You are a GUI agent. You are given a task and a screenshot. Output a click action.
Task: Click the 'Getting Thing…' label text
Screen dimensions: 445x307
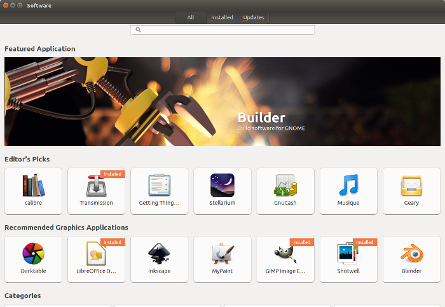point(159,203)
